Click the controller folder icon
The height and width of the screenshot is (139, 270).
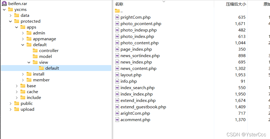[35, 50]
